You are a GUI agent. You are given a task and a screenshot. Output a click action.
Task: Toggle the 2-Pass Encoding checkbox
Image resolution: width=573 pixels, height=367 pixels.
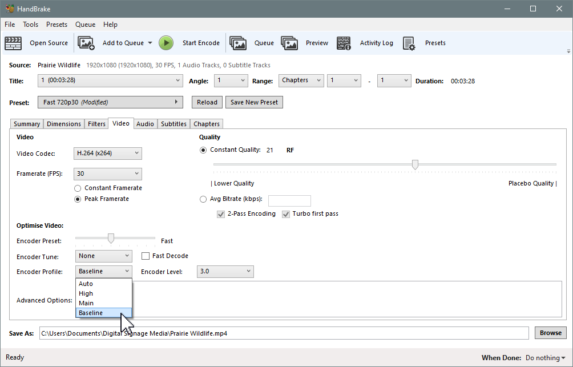pyautogui.click(x=221, y=214)
